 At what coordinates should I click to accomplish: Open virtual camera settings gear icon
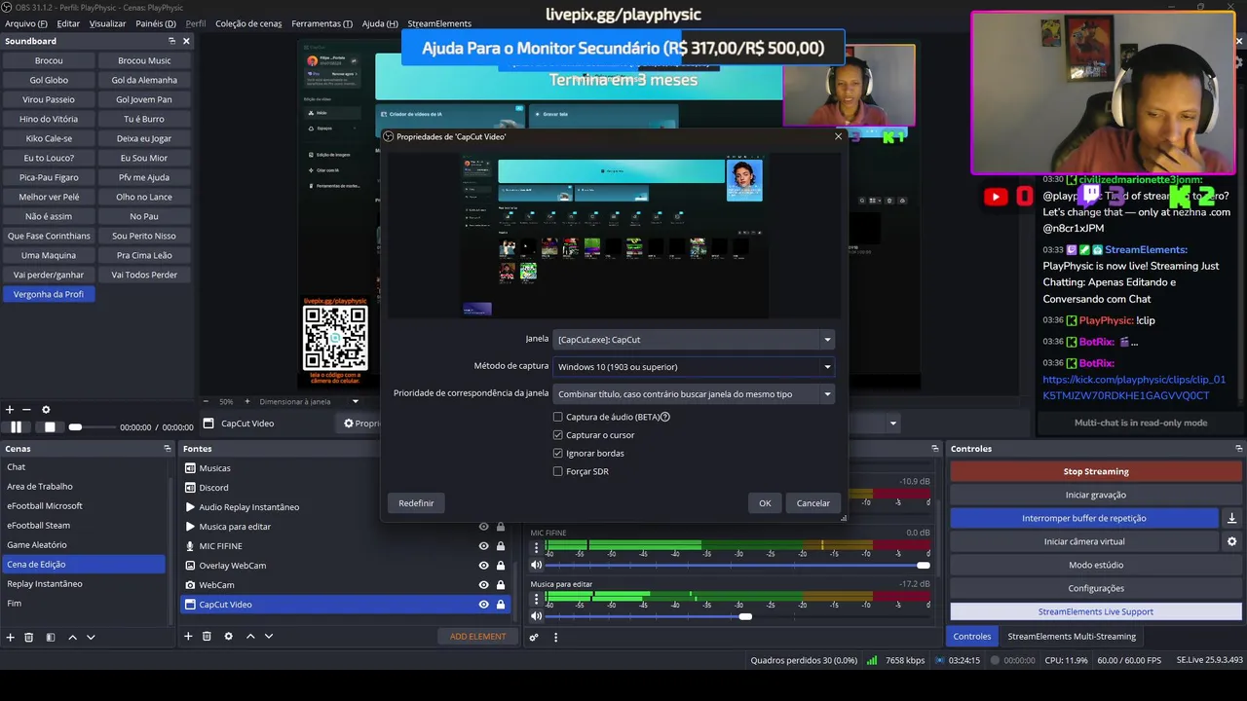pyautogui.click(x=1231, y=541)
